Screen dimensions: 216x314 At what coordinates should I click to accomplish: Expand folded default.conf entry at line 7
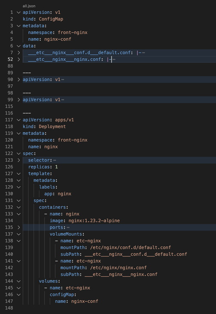pyautogui.click(x=19, y=53)
